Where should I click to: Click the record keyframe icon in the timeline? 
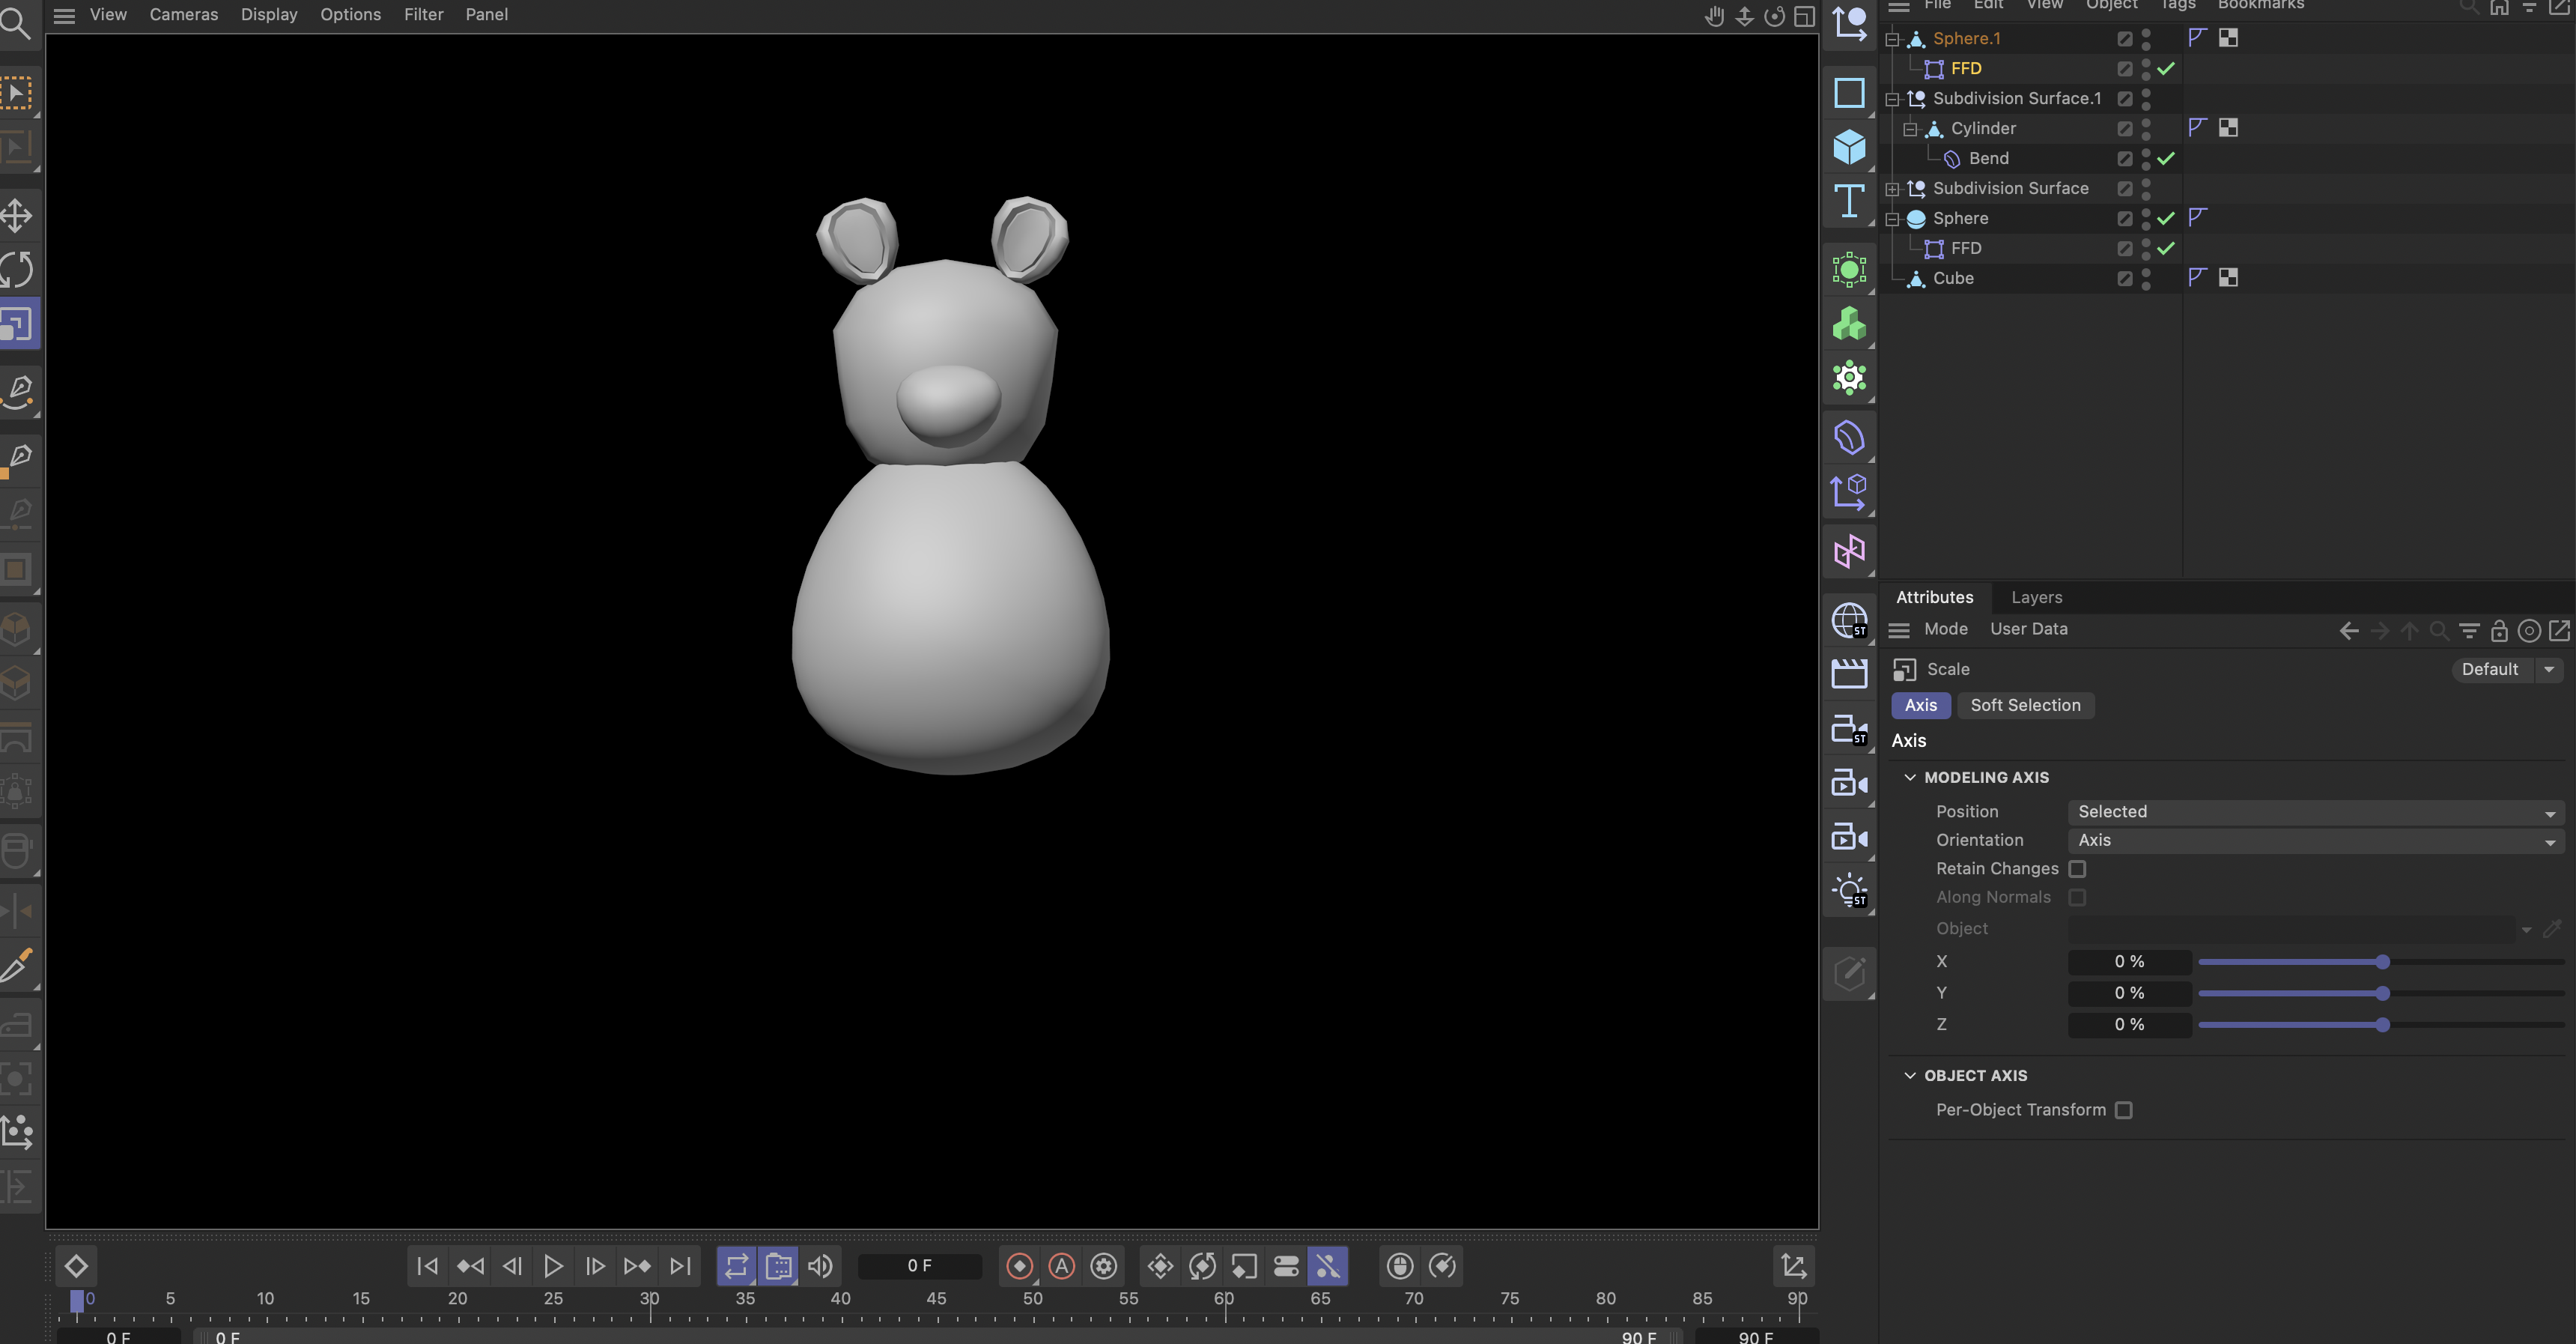[1019, 1265]
